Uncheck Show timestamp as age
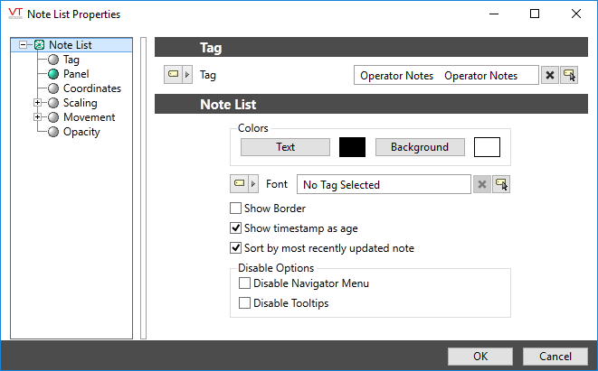The image size is (598, 371). tap(236, 228)
